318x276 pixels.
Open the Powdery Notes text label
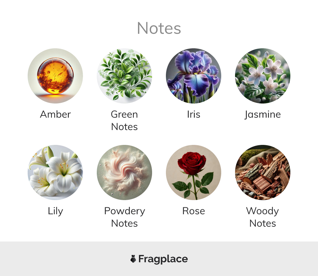click(x=124, y=217)
